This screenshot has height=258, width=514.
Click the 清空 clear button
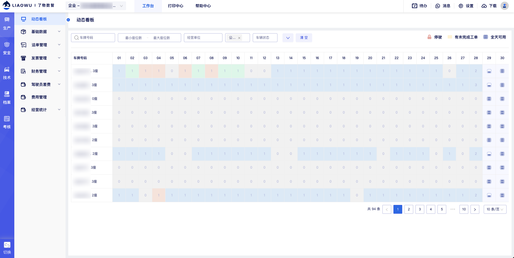(304, 38)
